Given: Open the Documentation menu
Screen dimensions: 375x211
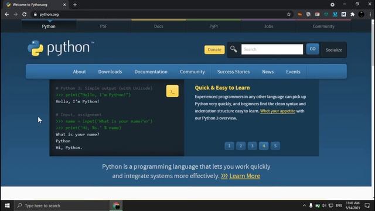Looking at the screenshot, I should pos(151,72).
